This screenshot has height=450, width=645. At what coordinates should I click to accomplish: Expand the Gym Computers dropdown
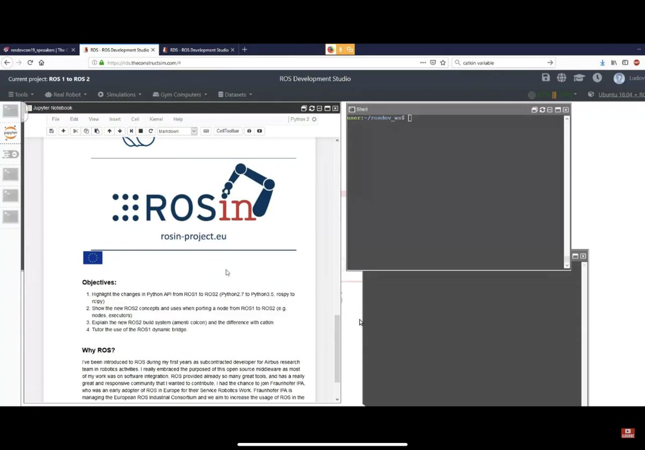tap(180, 95)
